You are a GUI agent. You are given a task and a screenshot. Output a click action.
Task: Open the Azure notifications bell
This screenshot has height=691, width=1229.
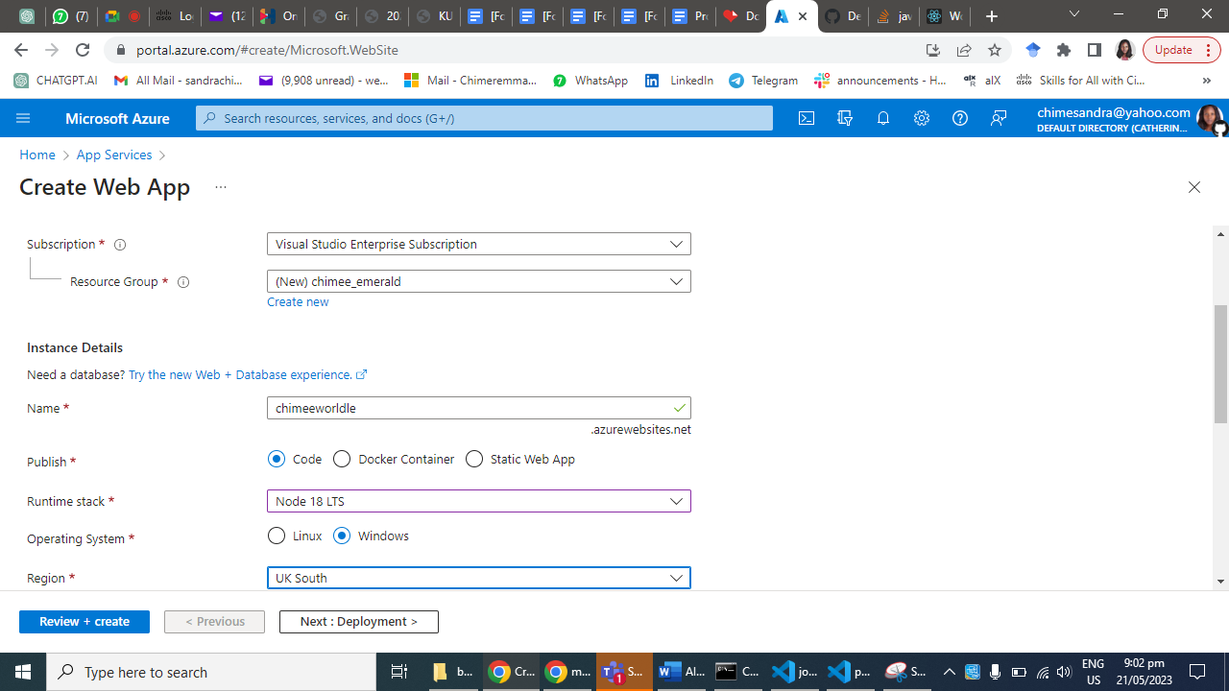pos(883,118)
